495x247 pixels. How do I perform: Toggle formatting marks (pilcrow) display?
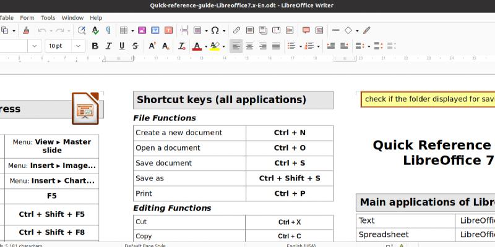tap(108, 30)
